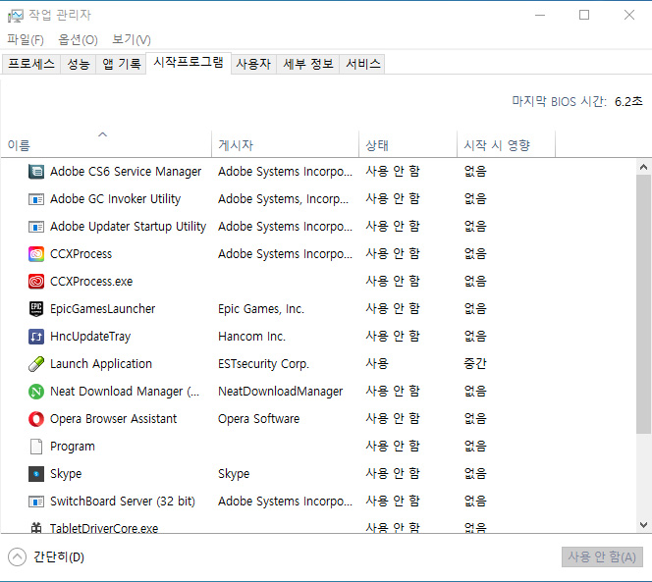
Task: Click 없음 impact of Opera Browser Assistant
Action: click(475, 419)
